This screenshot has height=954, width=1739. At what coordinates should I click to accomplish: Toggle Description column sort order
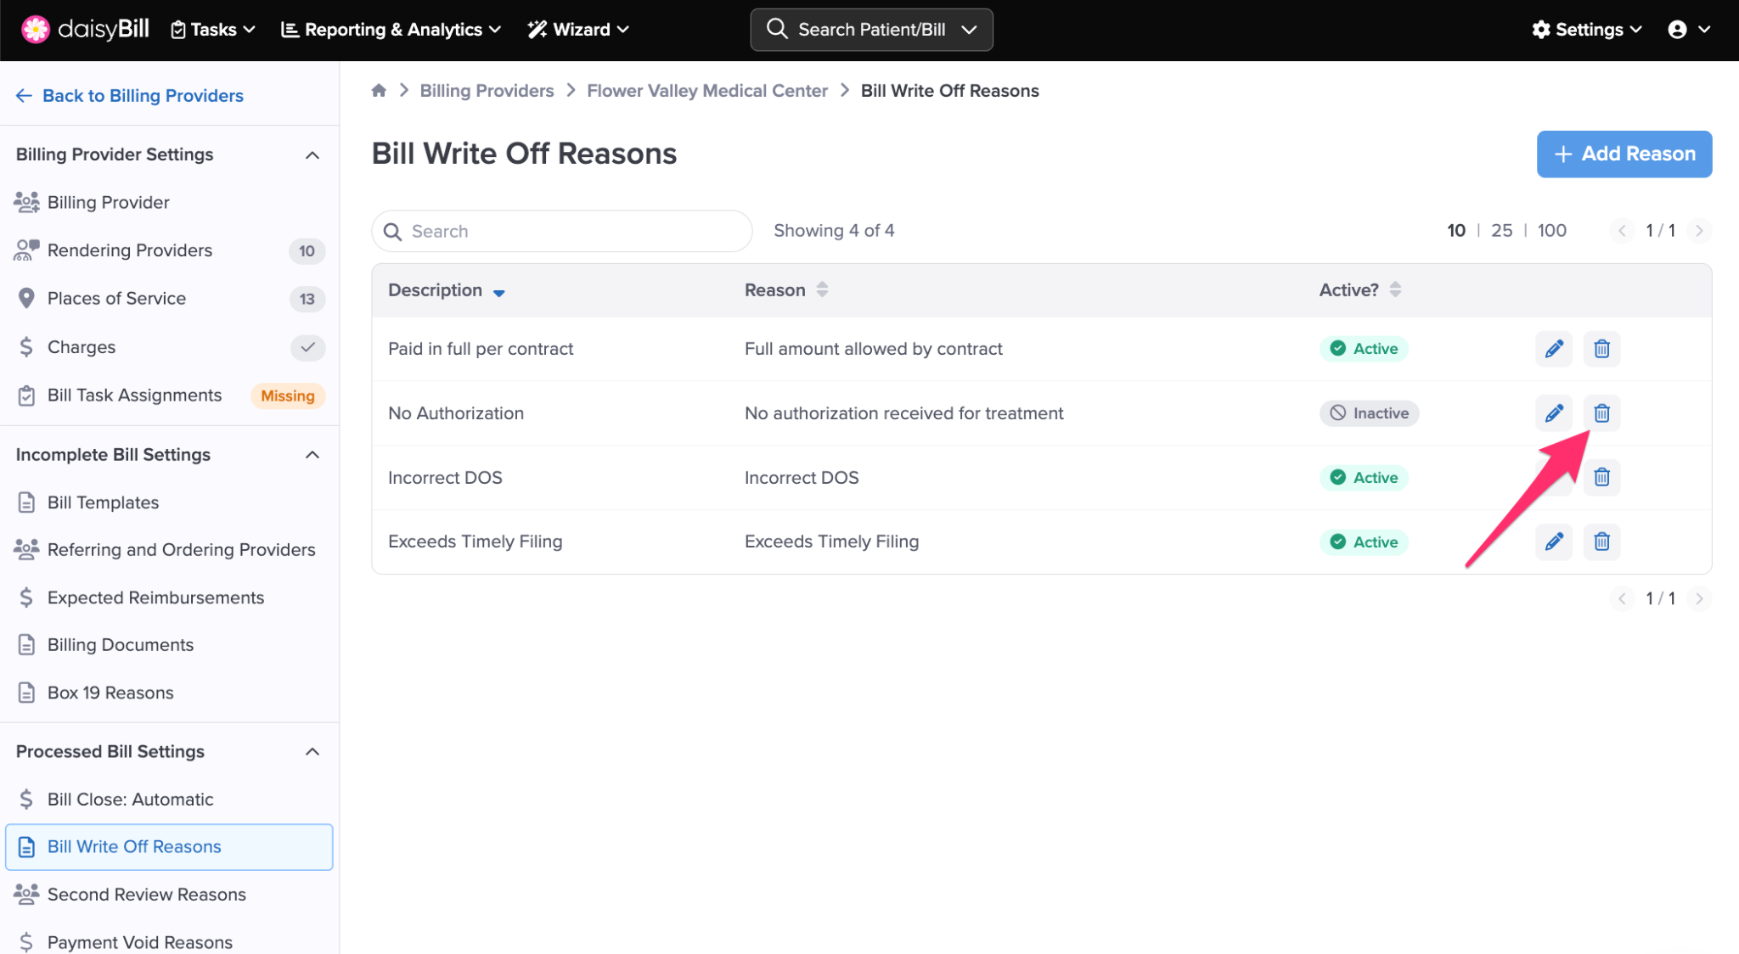tap(498, 292)
